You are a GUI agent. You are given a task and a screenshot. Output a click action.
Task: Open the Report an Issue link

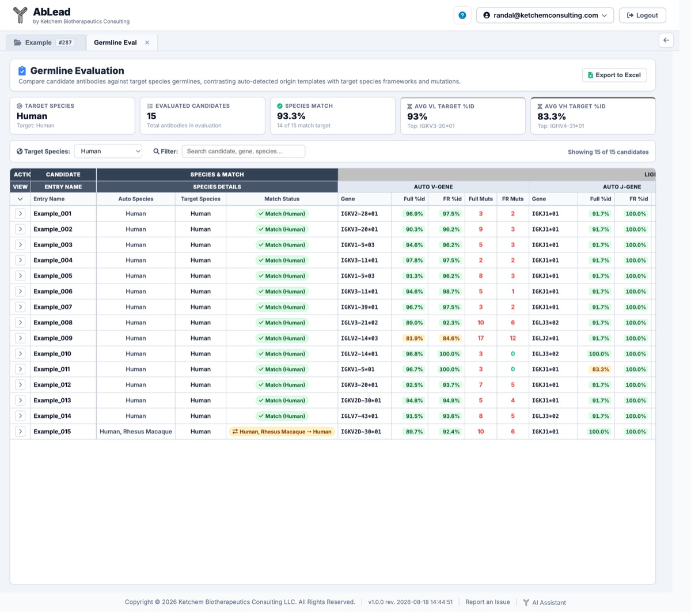pos(488,602)
